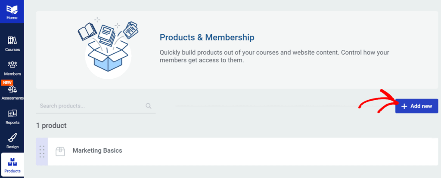The image size is (441, 178).
Task: Click the NEW badge on Assessments
Action: coord(7,82)
